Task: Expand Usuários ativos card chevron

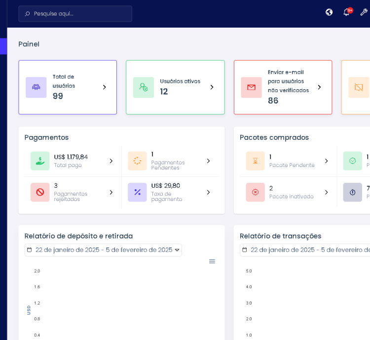Action: [212, 87]
